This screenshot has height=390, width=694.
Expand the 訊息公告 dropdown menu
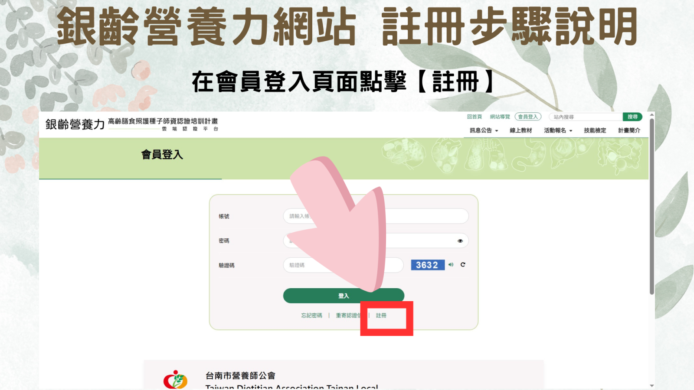pos(484,130)
